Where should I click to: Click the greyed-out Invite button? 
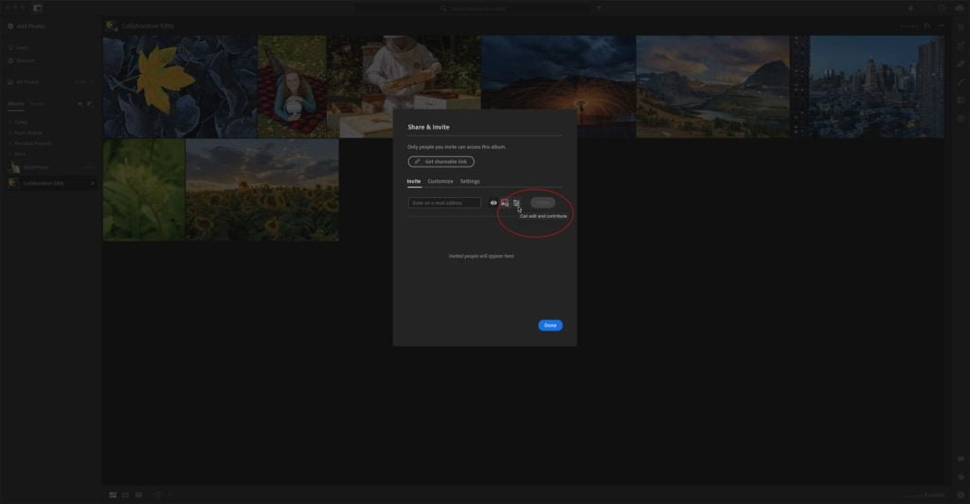543,203
